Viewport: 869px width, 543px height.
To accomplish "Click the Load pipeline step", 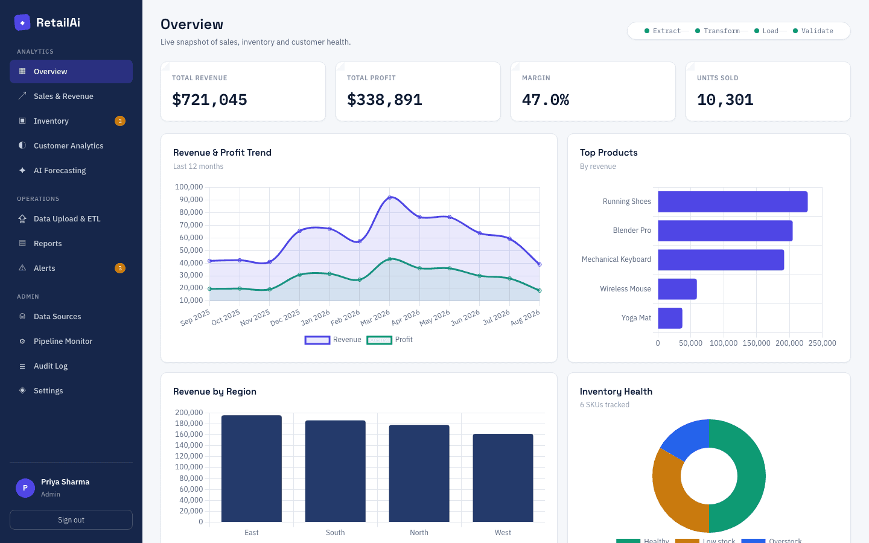I will (766, 31).
